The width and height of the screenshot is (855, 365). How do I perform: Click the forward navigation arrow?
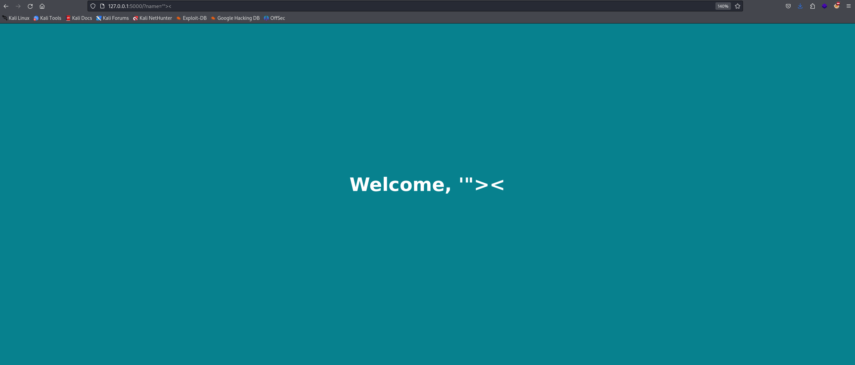click(x=18, y=6)
